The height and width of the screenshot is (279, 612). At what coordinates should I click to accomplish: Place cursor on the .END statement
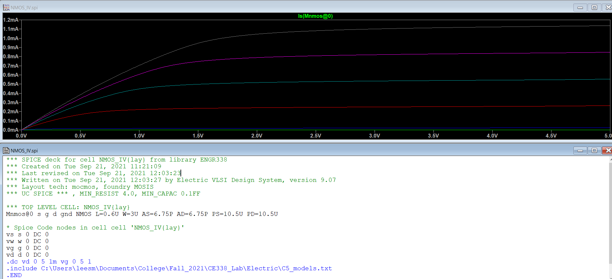tap(14, 275)
